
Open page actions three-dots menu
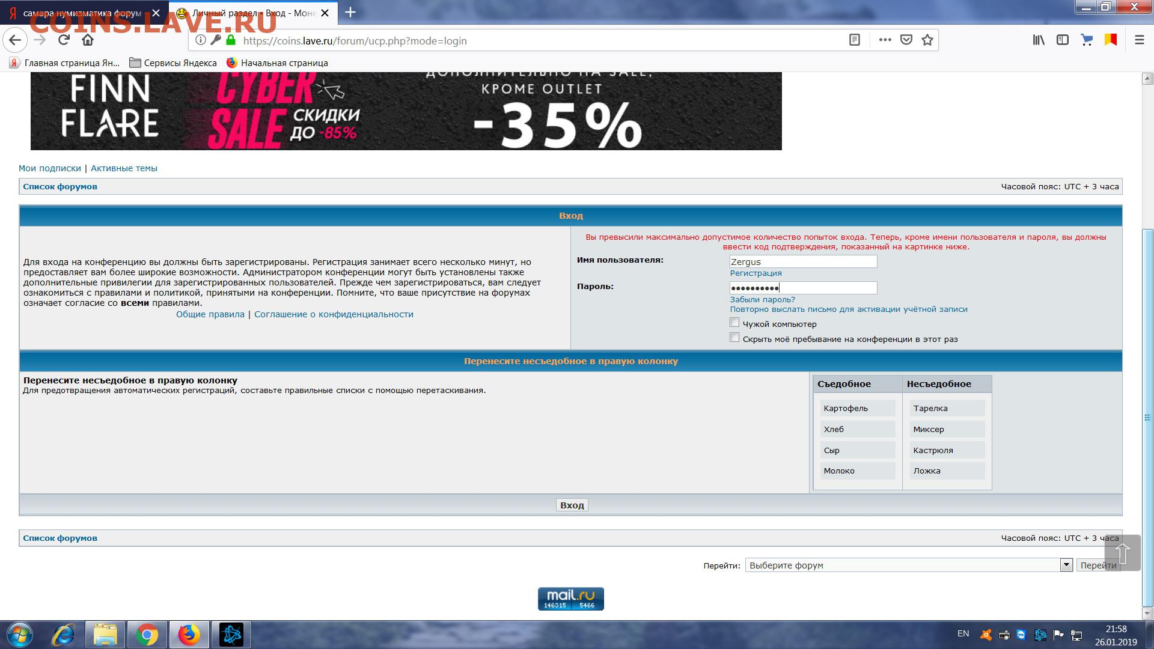tap(885, 40)
